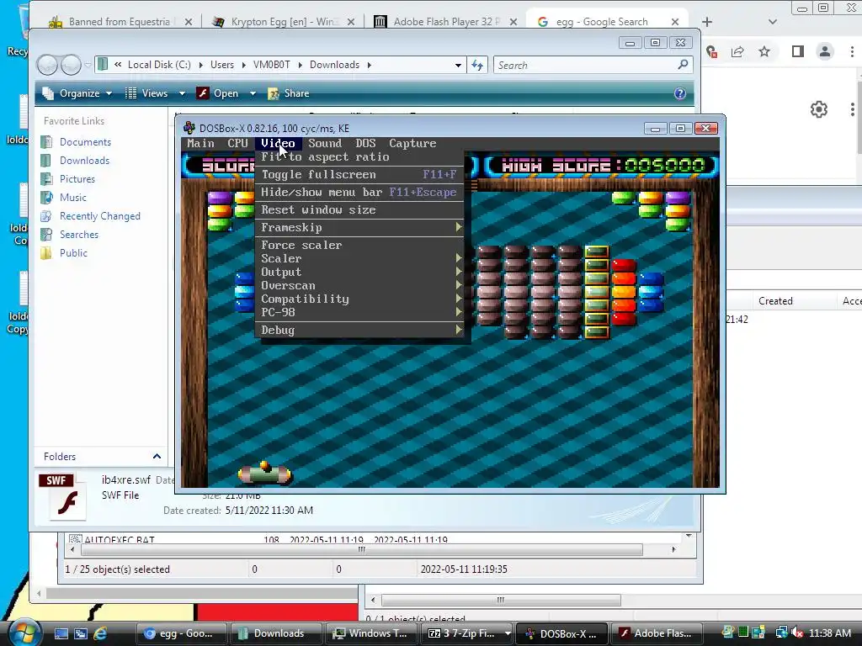Toggle the Force scaler option
Screen dimensions: 862x646
[359, 245]
